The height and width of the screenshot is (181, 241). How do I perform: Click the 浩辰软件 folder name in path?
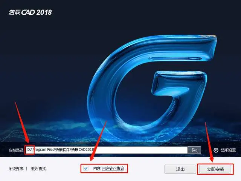click(63, 150)
